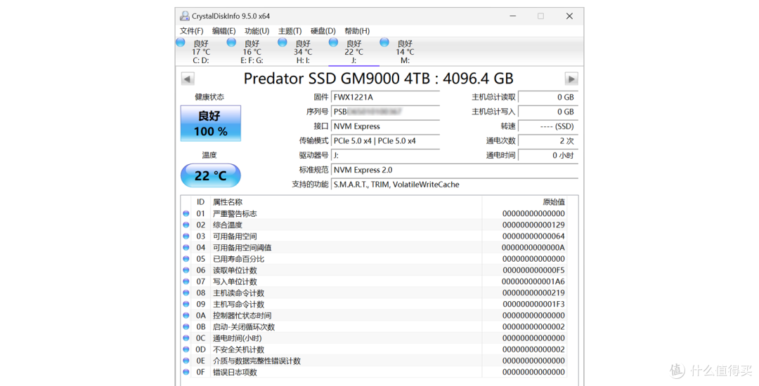Click status dot of attribute 04 可用备用空间阈值
This screenshot has height=386, width=759.
186,247
